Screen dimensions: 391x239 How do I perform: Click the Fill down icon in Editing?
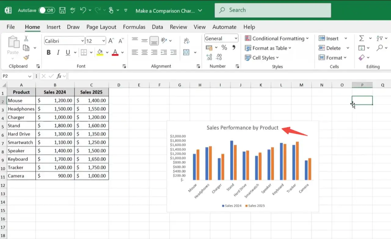(x=362, y=48)
